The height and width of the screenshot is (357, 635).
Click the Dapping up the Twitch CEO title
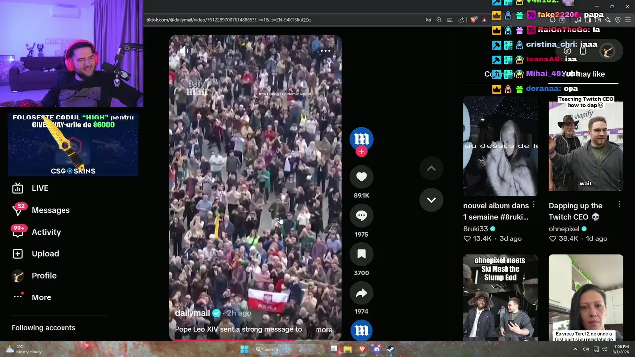575,211
